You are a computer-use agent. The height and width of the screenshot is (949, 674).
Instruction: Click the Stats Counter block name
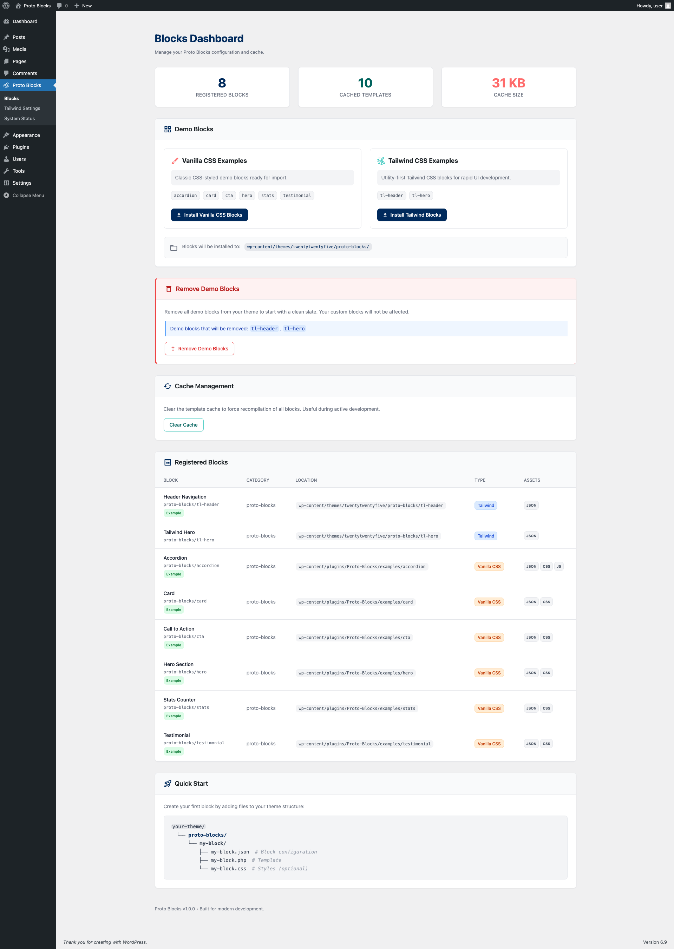click(179, 700)
